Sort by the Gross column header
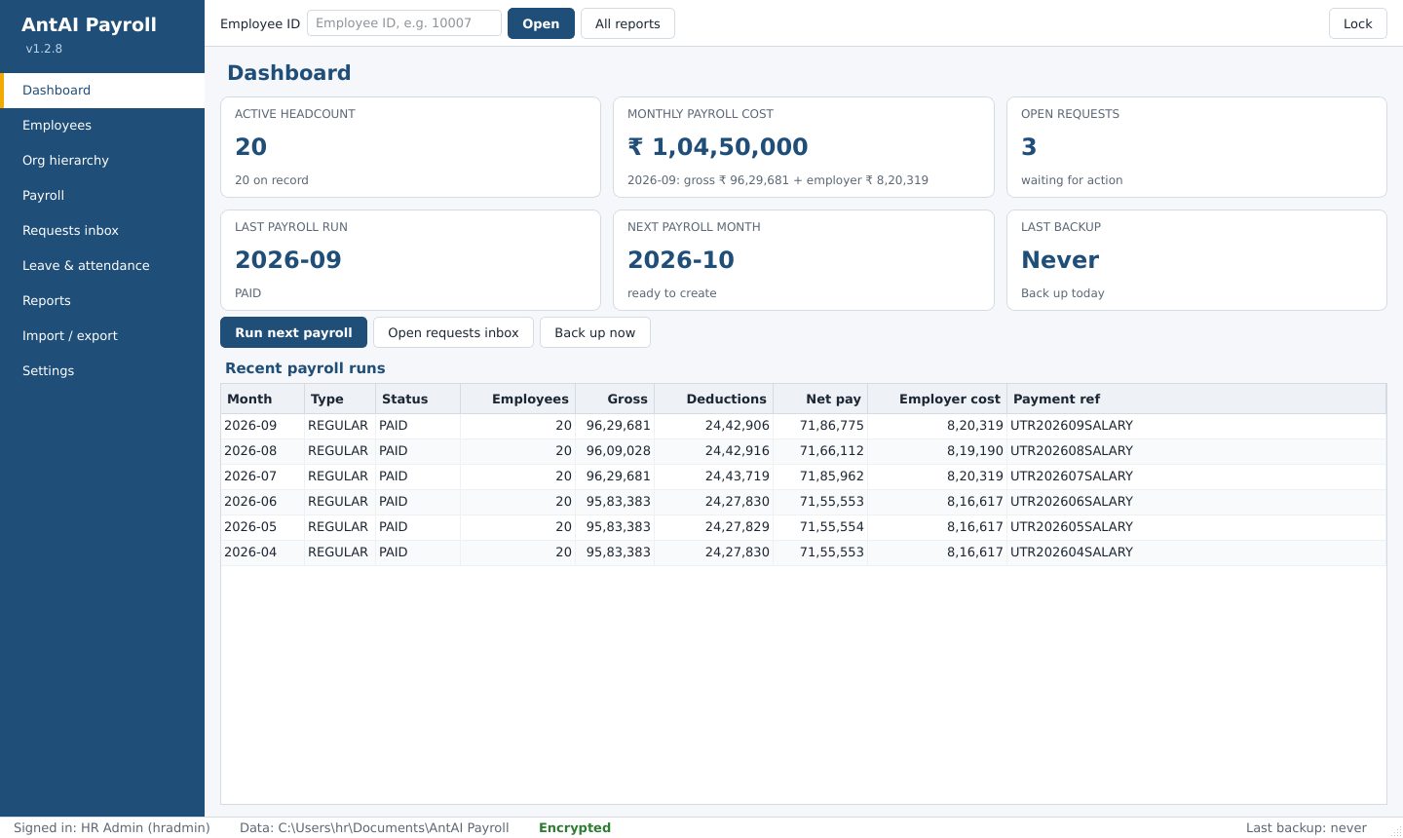Viewport: 1403px width, 838px height. tap(615, 399)
